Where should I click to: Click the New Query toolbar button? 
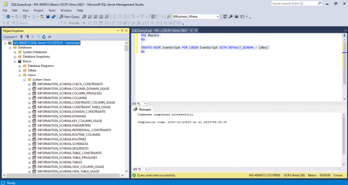click(x=69, y=17)
